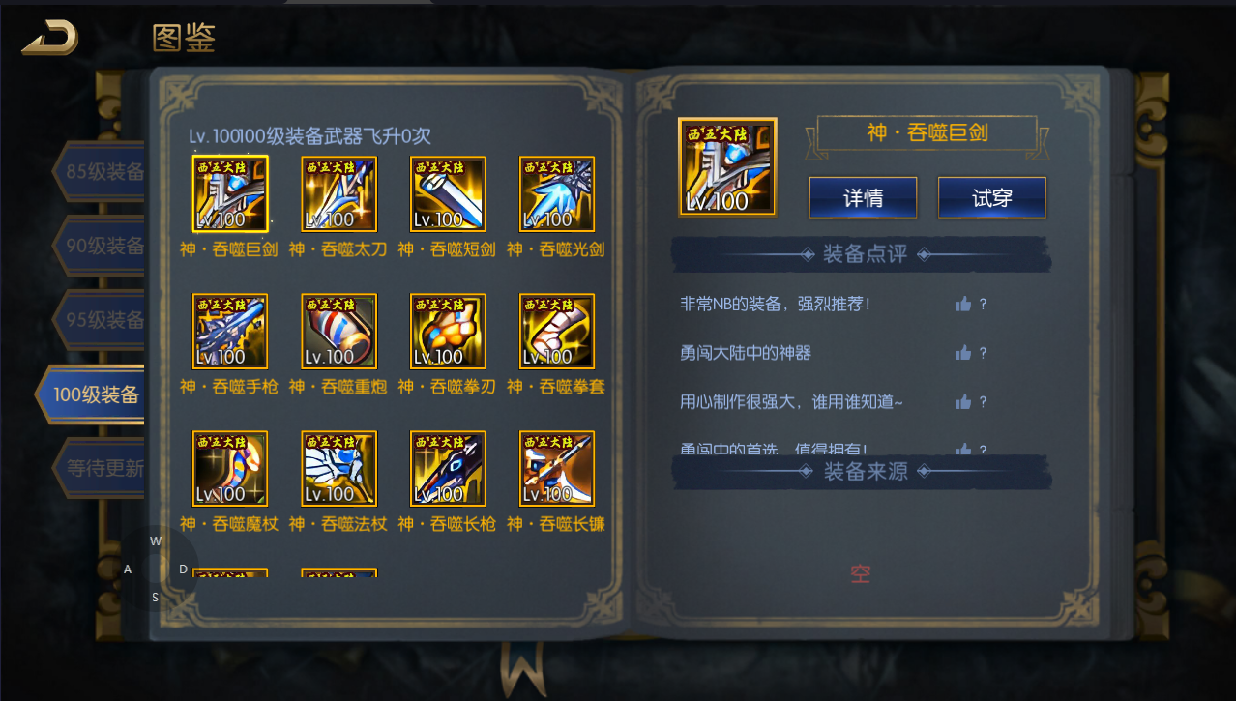Image resolution: width=1236 pixels, height=701 pixels.
Task: Pick the 神·吞噬法杖 weapon icon
Action: (x=338, y=469)
